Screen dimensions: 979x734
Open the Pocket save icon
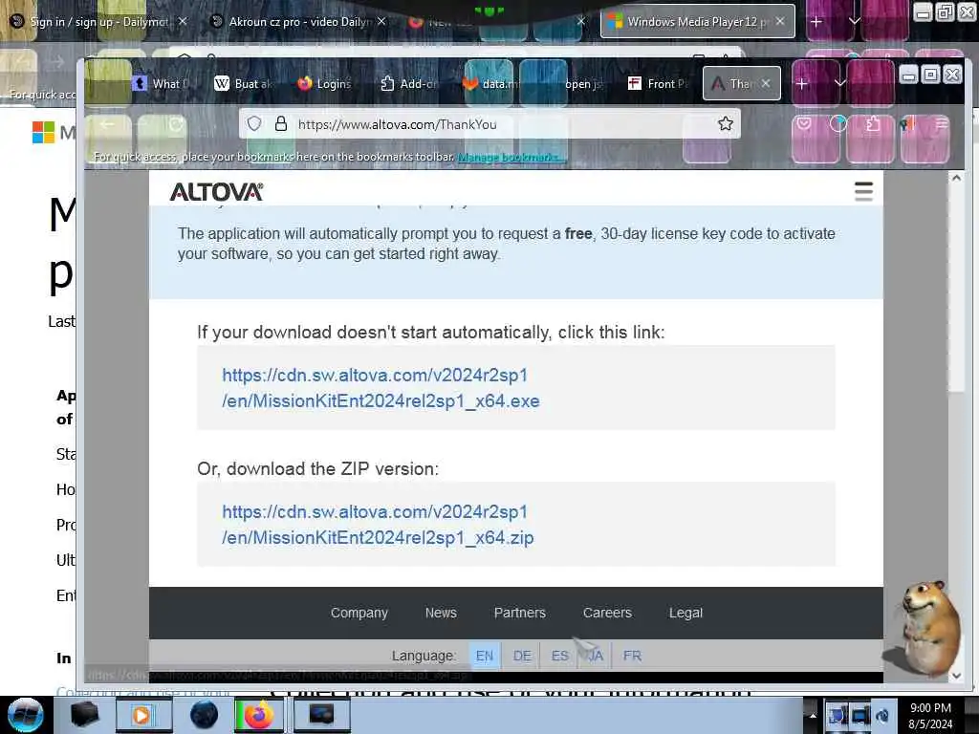(804, 123)
